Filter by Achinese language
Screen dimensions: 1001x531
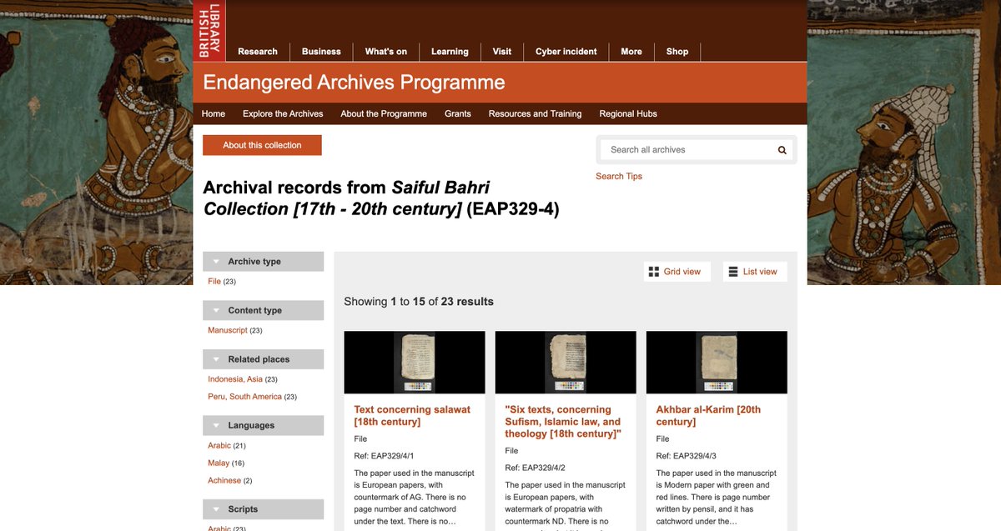click(224, 480)
